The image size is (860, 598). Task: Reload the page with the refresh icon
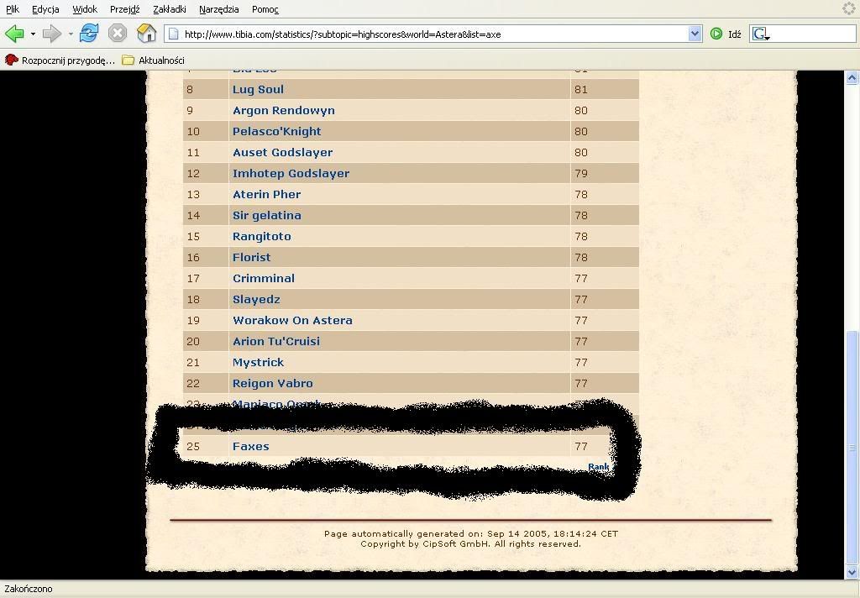point(89,34)
